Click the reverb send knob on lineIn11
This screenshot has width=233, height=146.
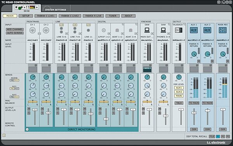89,77
